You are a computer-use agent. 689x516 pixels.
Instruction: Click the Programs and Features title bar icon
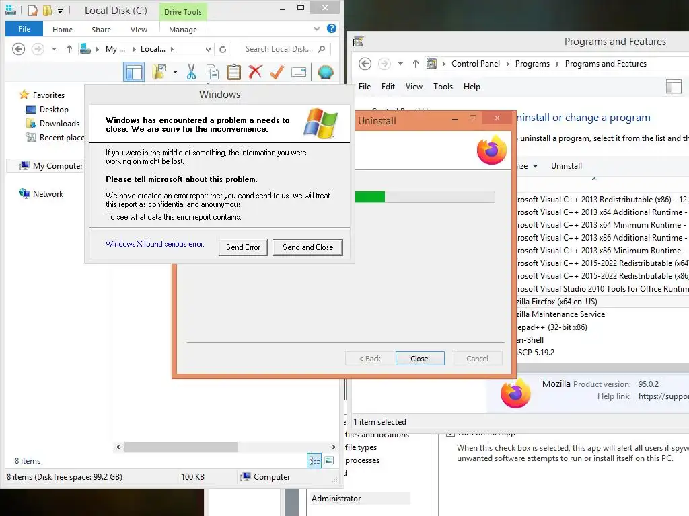(359, 42)
